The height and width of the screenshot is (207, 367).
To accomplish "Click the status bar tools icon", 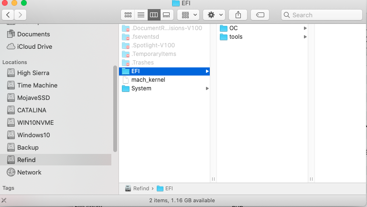I will pos(4,200).
